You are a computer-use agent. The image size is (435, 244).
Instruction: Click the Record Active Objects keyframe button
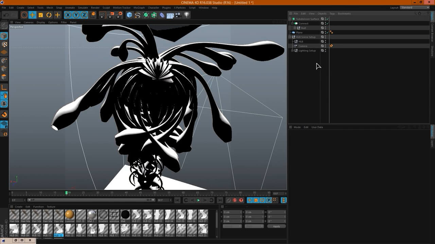(x=228, y=200)
